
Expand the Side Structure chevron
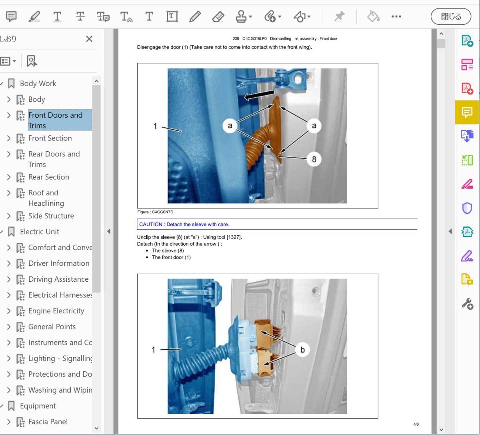tap(9, 216)
